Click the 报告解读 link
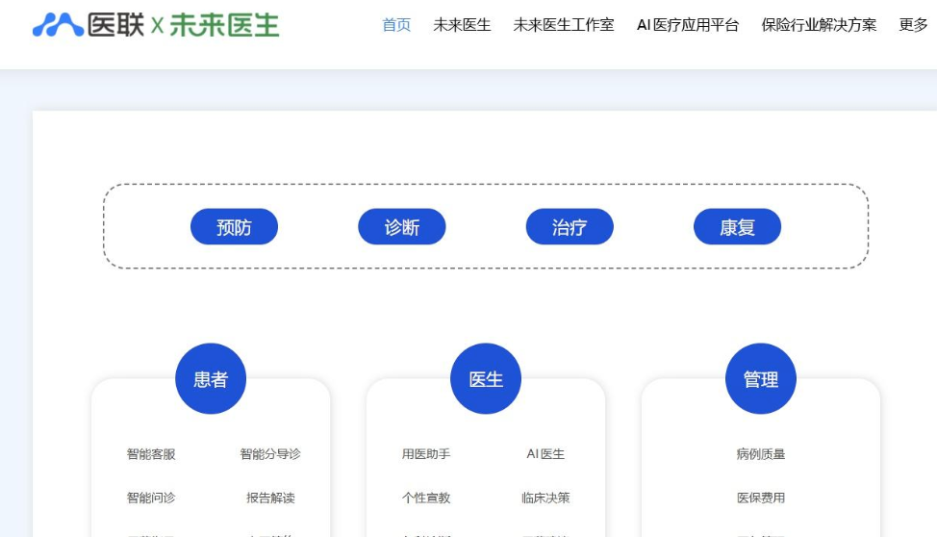 [x=270, y=498]
